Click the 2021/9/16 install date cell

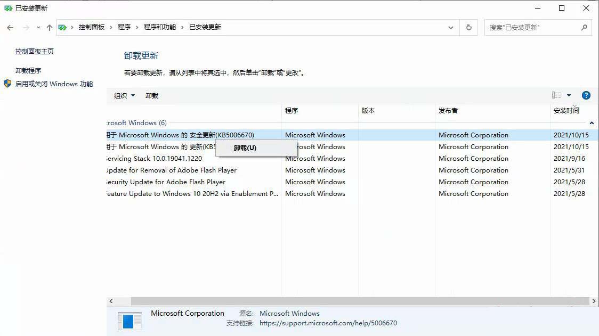(x=569, y=159)
